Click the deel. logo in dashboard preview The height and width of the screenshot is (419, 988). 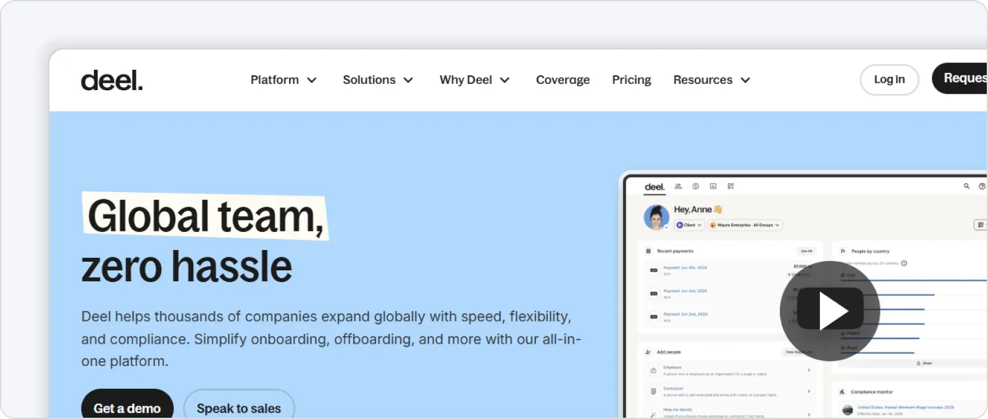[655, 187]
